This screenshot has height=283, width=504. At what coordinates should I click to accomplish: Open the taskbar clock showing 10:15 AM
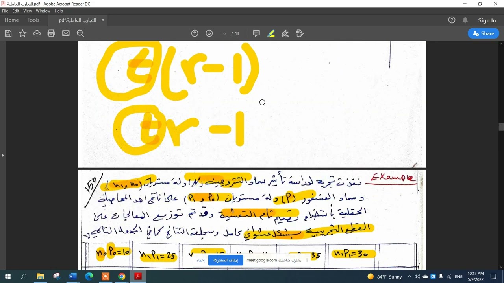point(476,277)
